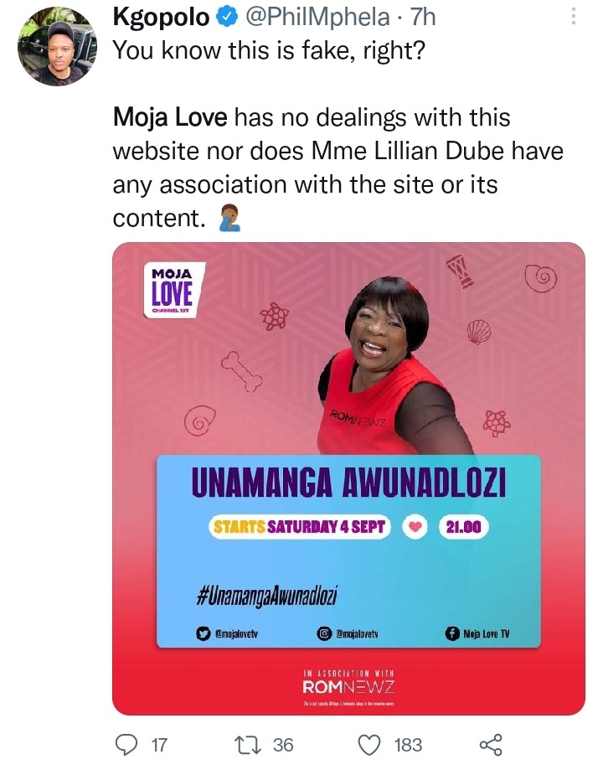This screenshot has height=775, width=603.
Task: View the 183 likes count
Action: 408,746
